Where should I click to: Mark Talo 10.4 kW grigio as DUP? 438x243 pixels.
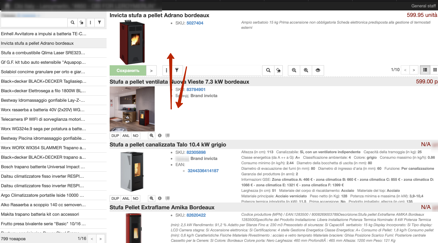coord(115,198)
